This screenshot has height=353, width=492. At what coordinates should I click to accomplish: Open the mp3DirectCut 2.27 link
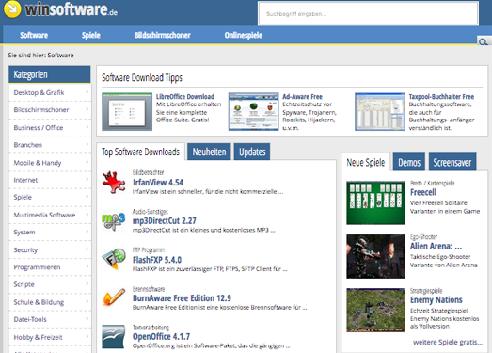(164, 221)
